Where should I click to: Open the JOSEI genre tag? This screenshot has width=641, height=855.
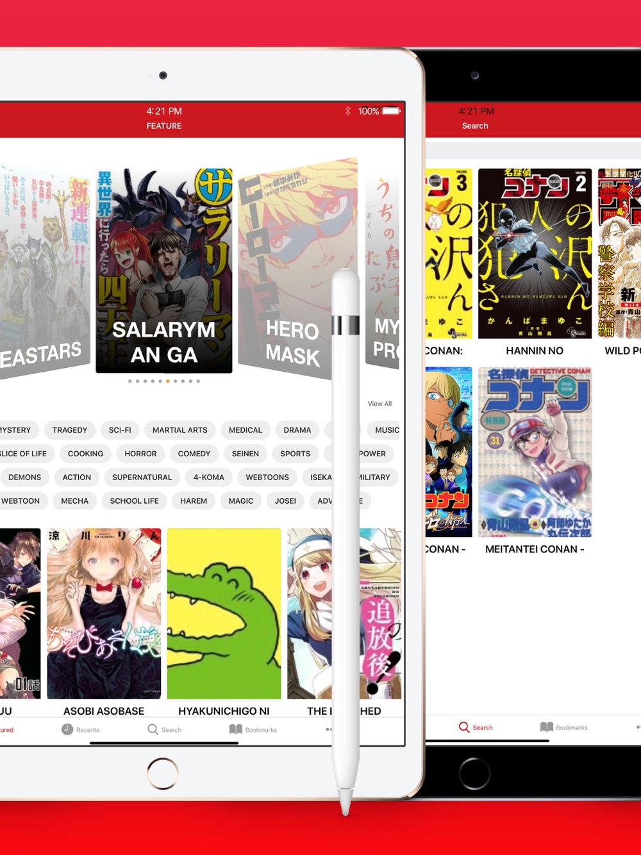click(x=285, y=501)
